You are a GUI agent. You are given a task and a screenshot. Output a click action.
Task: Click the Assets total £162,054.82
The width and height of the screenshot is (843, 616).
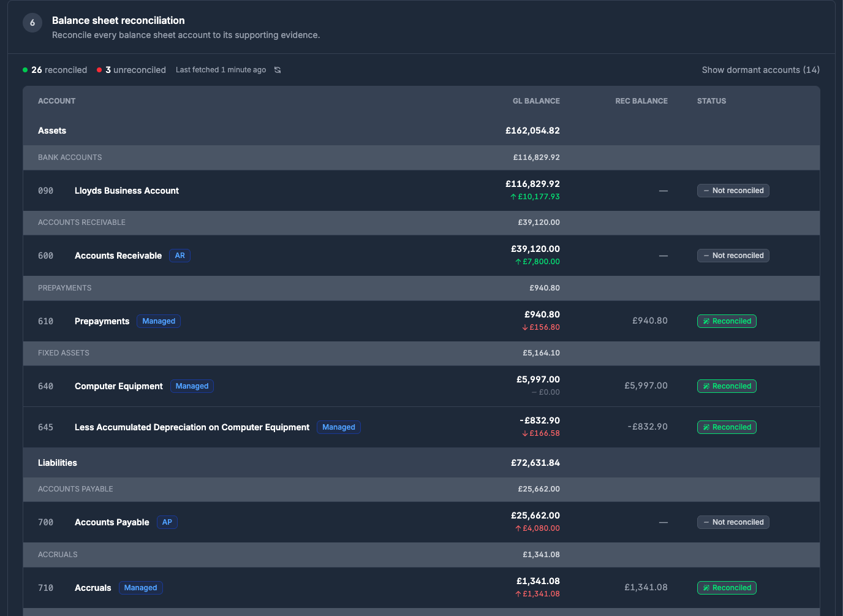click(532, 131)
